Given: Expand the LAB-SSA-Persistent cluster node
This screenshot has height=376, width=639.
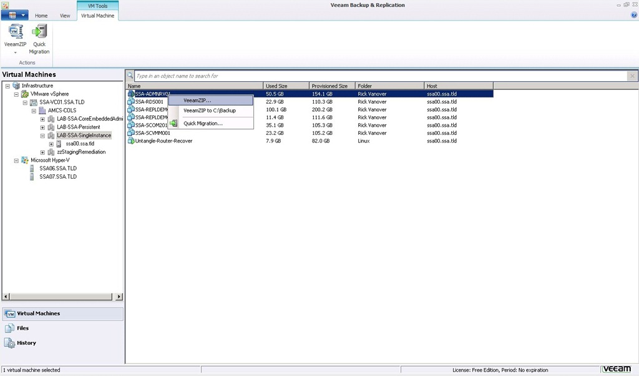Looking at the screenshot, I should (x=42, y=127).
